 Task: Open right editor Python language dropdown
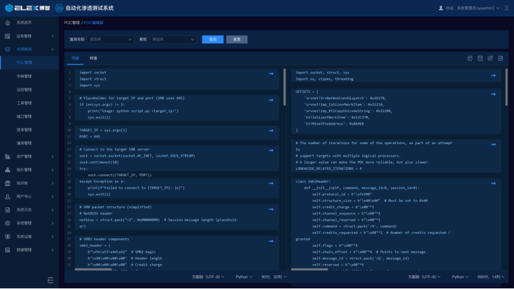pyautogui.click(x=460, y=277)
